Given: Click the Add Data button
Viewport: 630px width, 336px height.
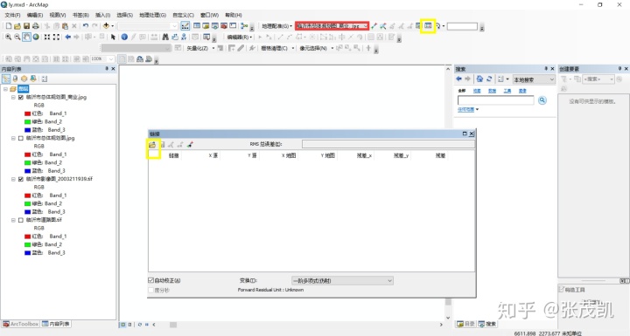Looking at the screenshot, I should [106, 26].
